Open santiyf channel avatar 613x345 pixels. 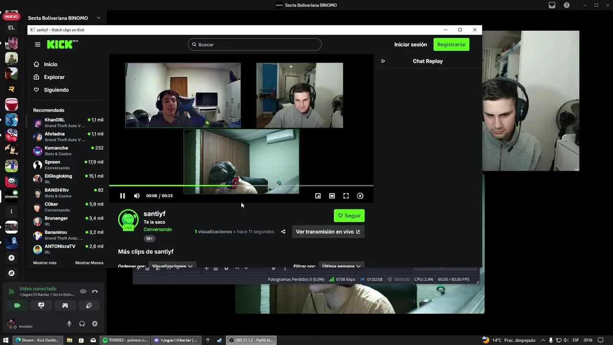click(128, 220)
